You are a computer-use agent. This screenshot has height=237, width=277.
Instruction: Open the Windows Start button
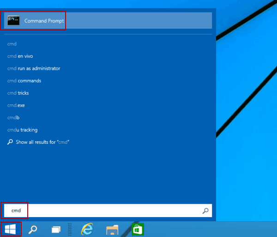[x=11, y=229]
